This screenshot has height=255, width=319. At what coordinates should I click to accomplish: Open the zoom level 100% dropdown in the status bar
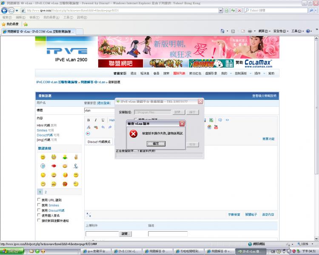pos(312,244)
